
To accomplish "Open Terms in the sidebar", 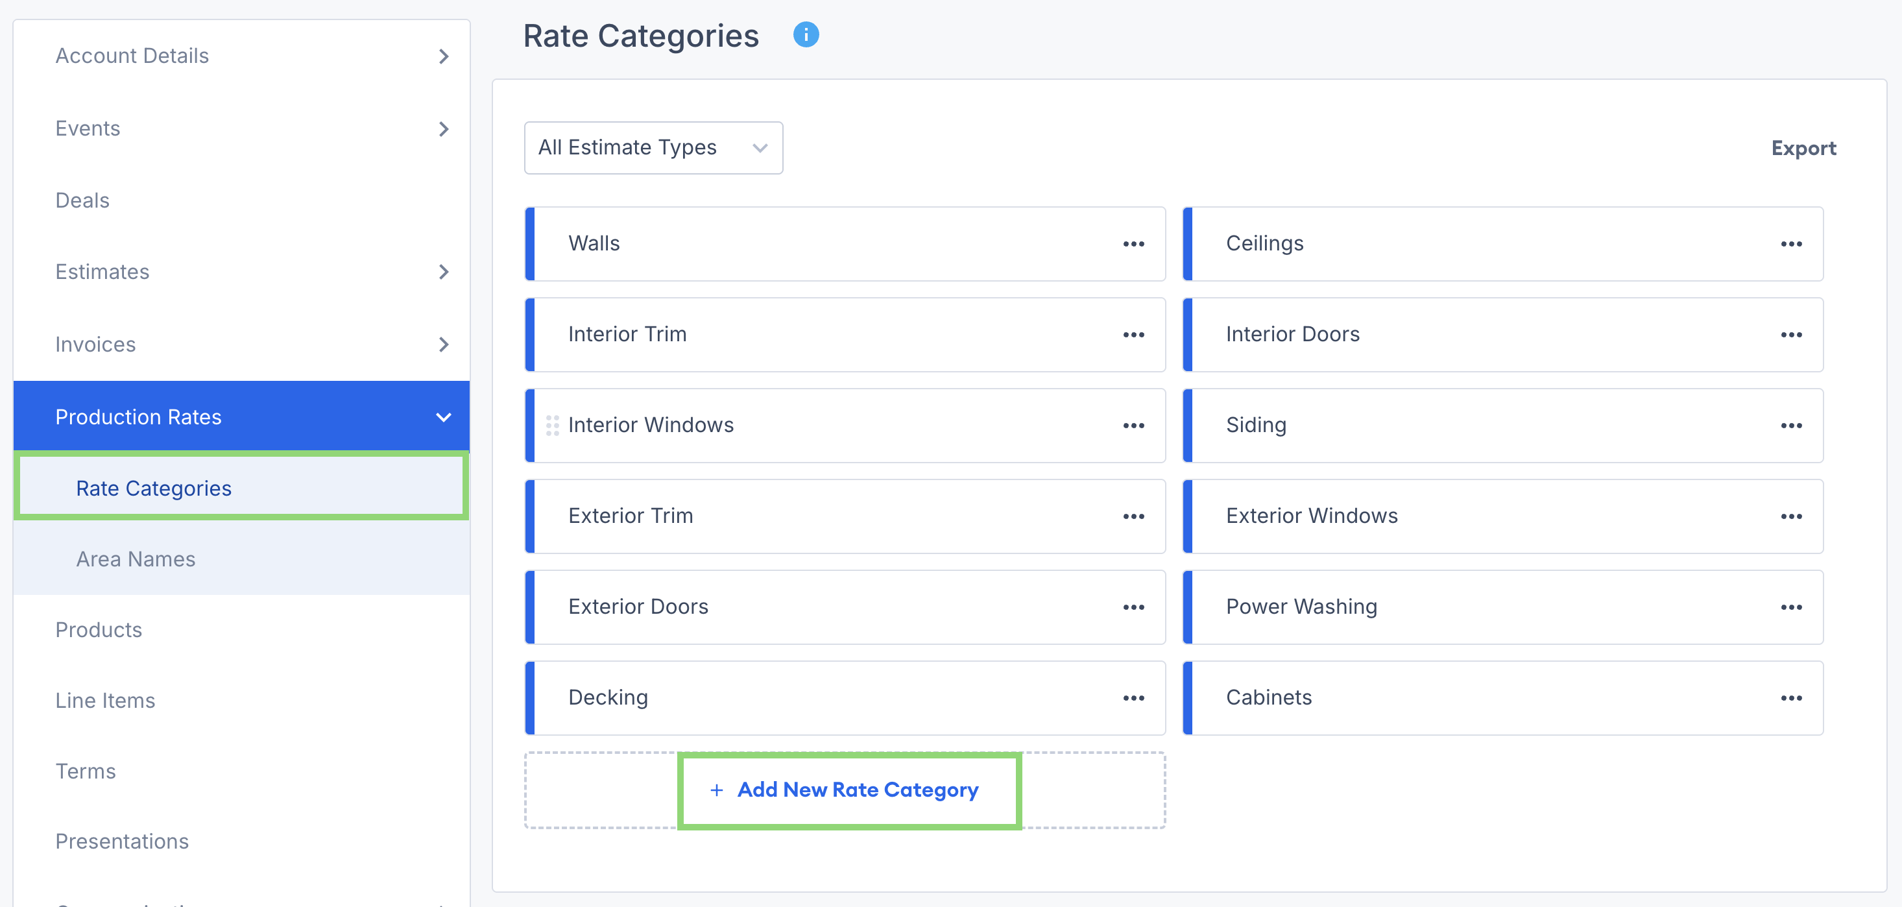I will [241, 771].
